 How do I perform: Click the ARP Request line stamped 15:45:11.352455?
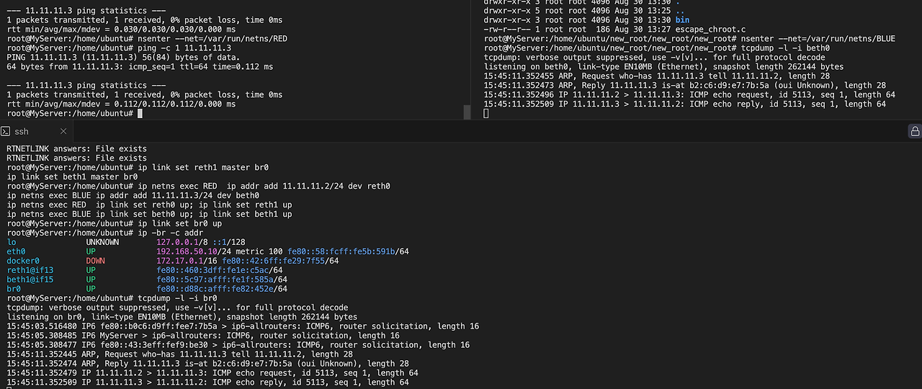point(657,76)
